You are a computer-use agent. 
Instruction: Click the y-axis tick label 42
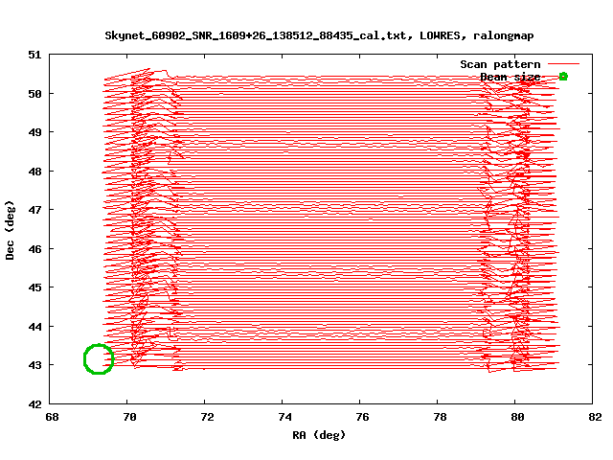[34, 404]
